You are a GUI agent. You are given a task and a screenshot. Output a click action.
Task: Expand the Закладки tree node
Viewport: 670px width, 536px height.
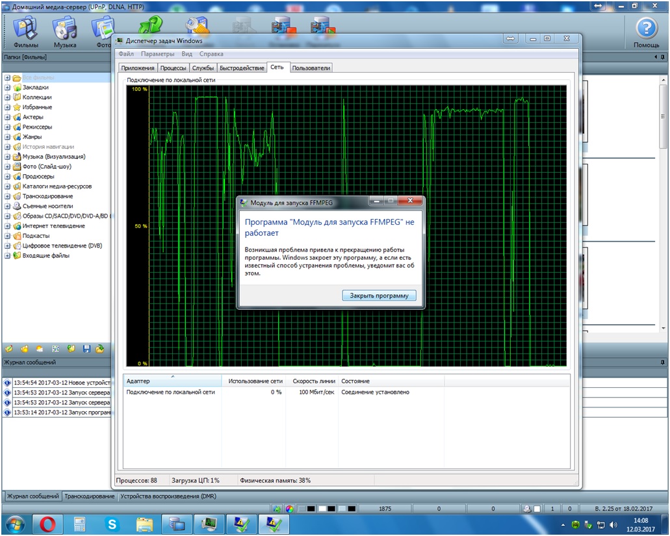pyautogui.click(x=7, y=88)
